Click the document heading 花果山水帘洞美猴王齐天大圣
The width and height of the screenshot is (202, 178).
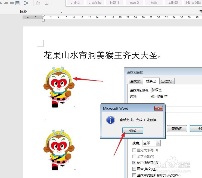coord(101,55)
